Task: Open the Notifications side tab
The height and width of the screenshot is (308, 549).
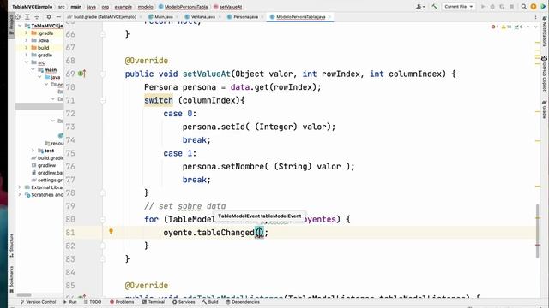Action: point(544,32)
